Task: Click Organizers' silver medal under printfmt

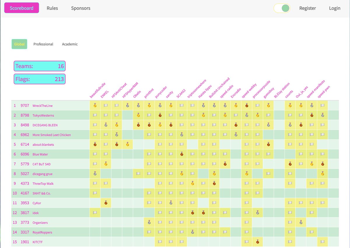Action: pyautogui.click(x=149, y=222)
